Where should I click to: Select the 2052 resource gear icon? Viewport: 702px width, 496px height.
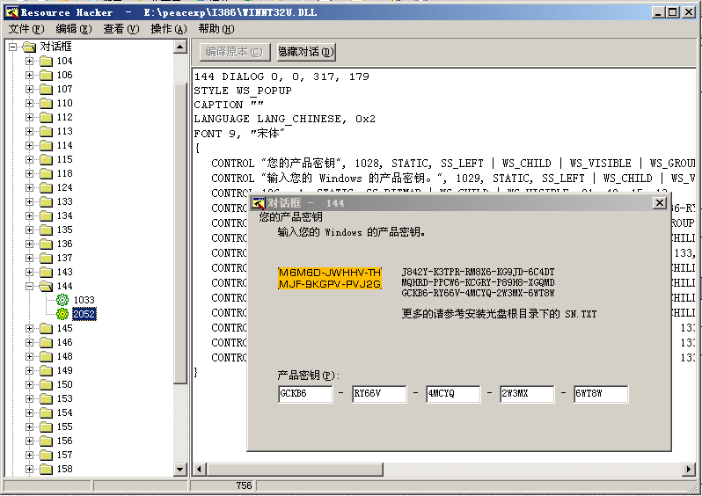coord(62,314)
